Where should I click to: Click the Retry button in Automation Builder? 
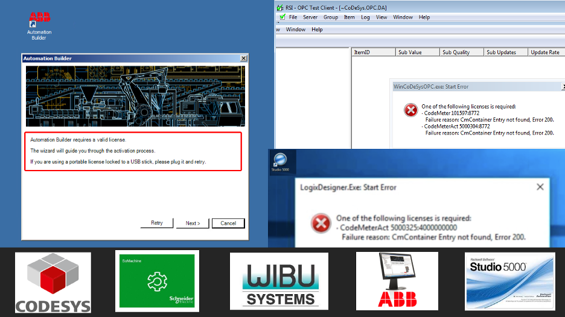tap(157, 223)
